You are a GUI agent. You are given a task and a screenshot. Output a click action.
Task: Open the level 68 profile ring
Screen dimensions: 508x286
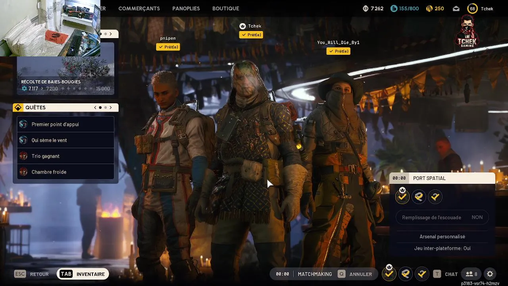pyautogui.click(x=472, y=8)
